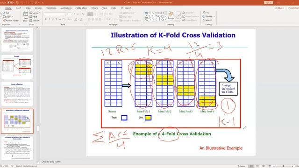Image resolution: width=299 pixels, height=168 pixels.
Task: Adjust the zoom slider in status bar
Action: coord(284,166)
